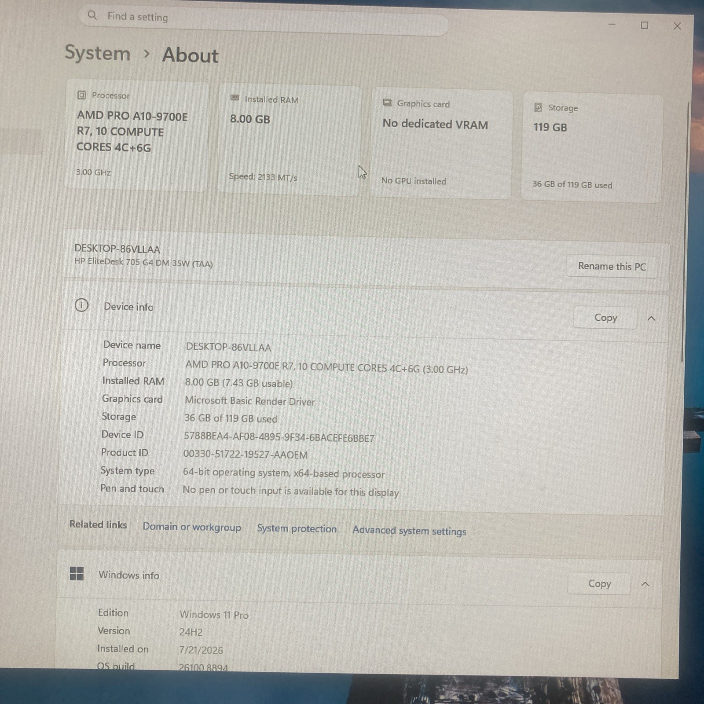Screen dimensions: 704x704
Task: Click device name DESKTOP-86VLLAA value in Device info
Action: tap(228, 347)
